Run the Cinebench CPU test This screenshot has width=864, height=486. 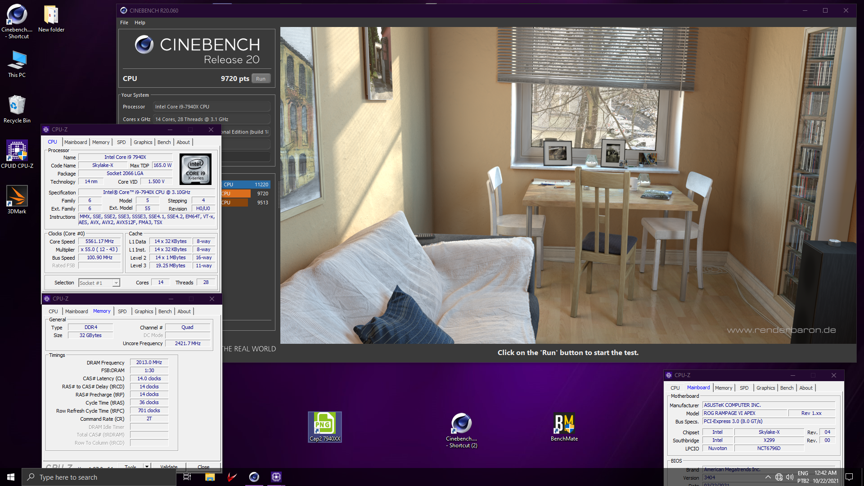261,79
